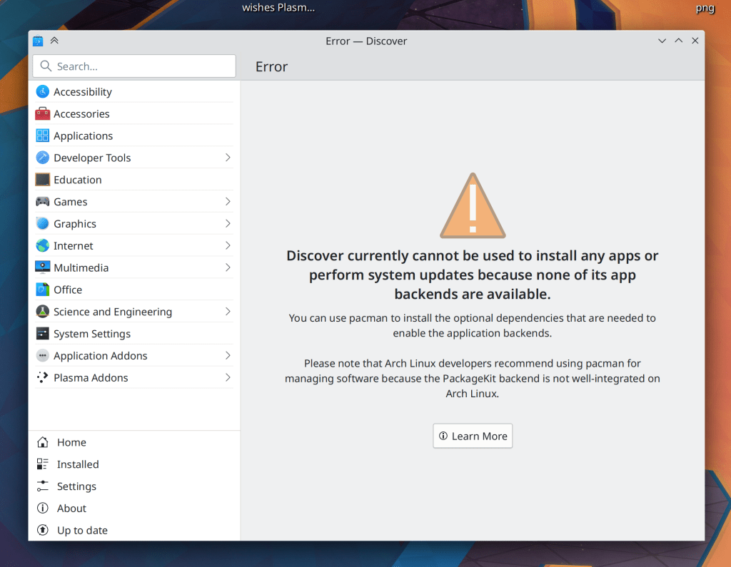Open the Home page

(71, 442)
